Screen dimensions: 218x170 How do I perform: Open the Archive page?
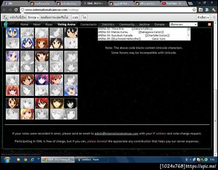[144, 24]
